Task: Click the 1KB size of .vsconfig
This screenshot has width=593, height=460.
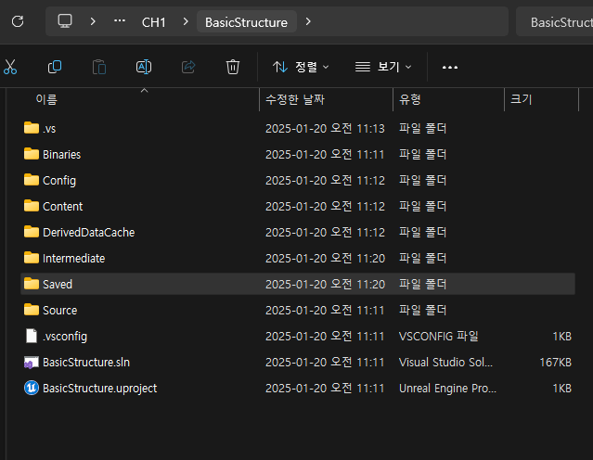Action: [562, 337]
